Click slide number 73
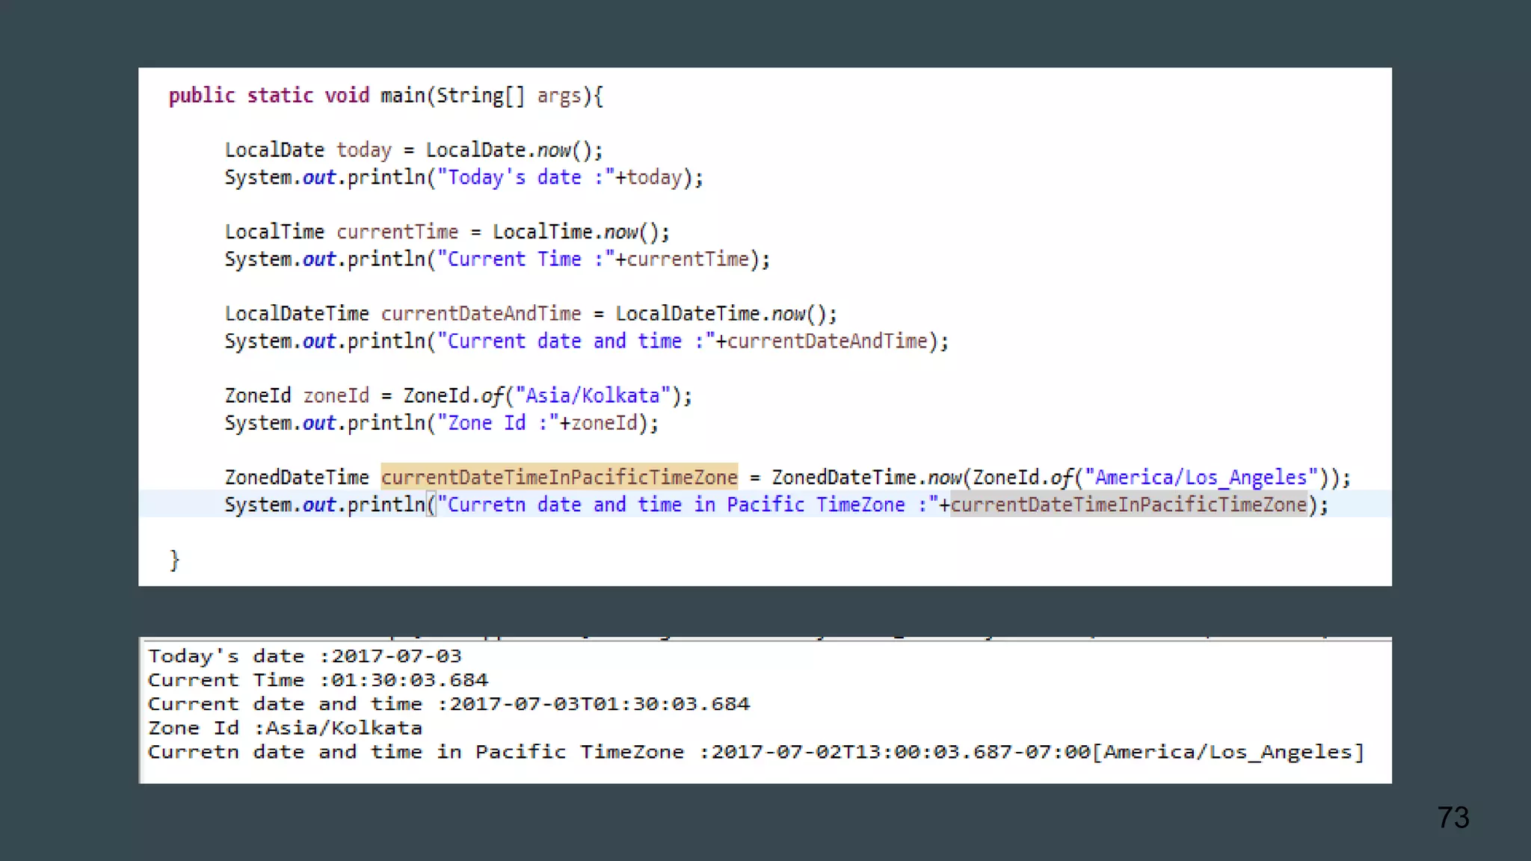 1453,817
